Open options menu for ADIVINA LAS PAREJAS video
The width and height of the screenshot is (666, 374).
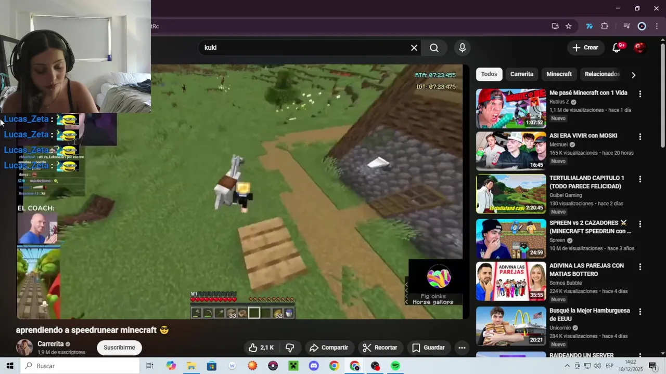[x=640, y=266]
